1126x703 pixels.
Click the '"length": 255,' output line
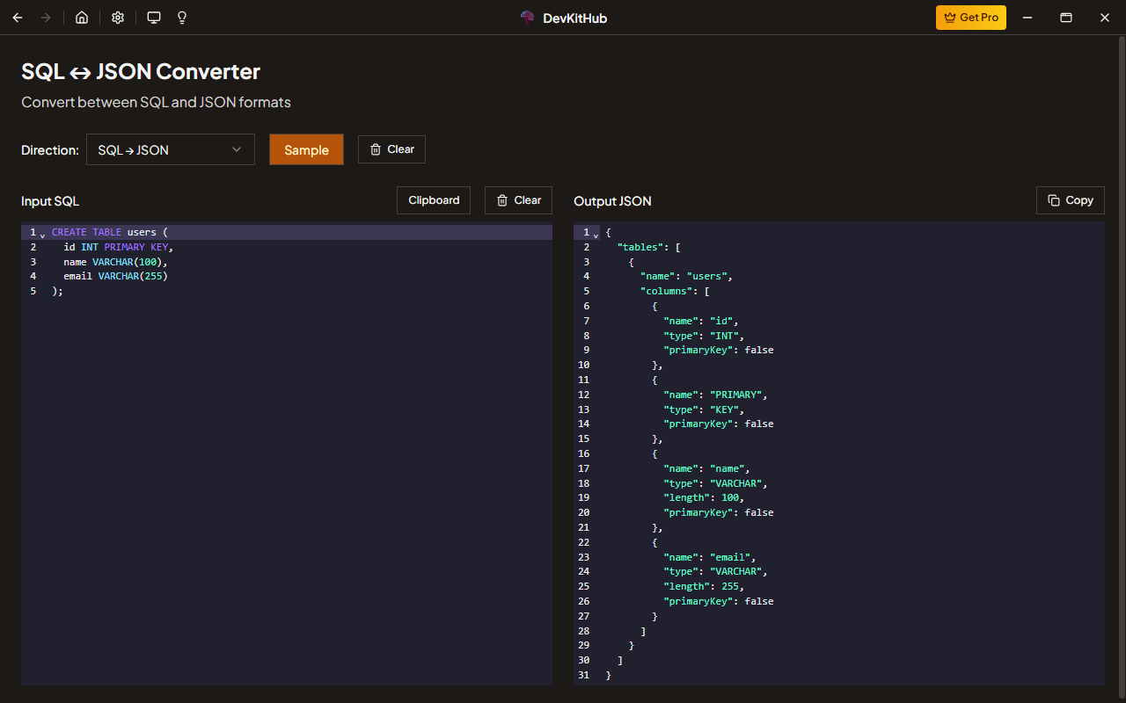(704, 586)
